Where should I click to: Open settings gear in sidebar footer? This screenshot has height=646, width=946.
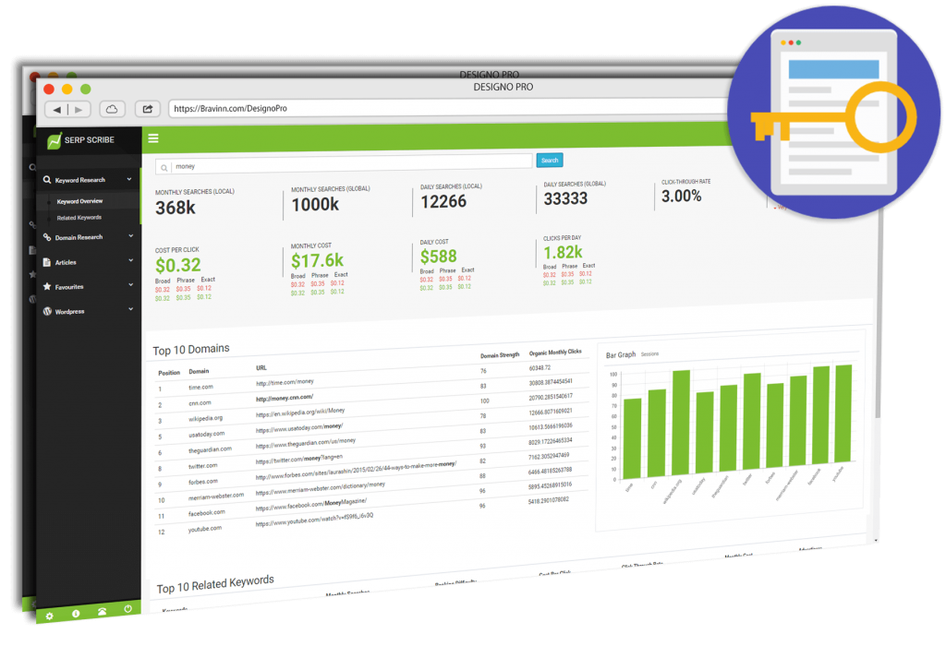pos(49,613)
